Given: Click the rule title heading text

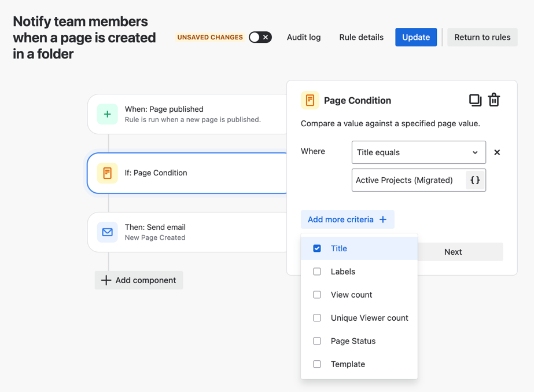Looking at the screenshot, I should pyautogui.click(x=84, y=38).
